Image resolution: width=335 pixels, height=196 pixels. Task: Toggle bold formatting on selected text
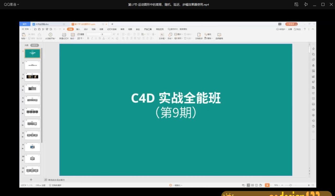click(88, 38)
